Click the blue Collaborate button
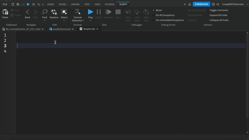The image size is (249, 140). click(202, 4)
